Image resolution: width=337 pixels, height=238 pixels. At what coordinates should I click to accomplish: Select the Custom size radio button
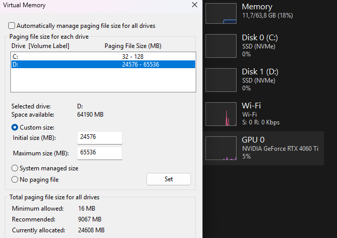tap(15, 127)
